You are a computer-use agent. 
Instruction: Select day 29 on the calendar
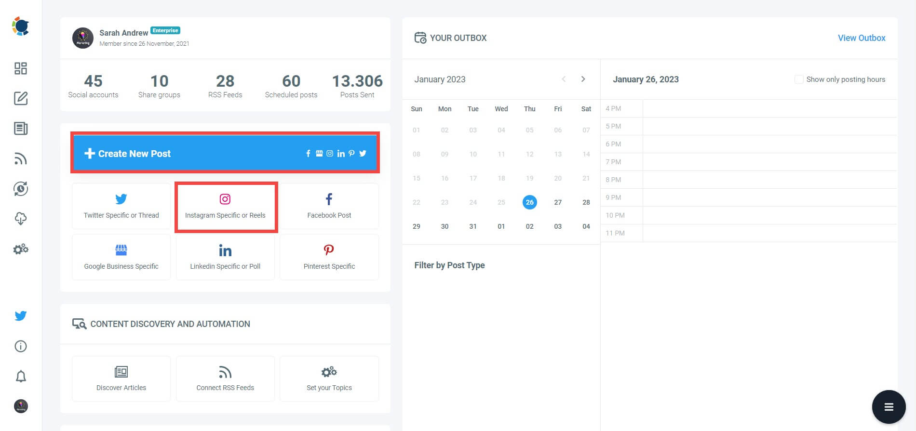tap(417, 226)
